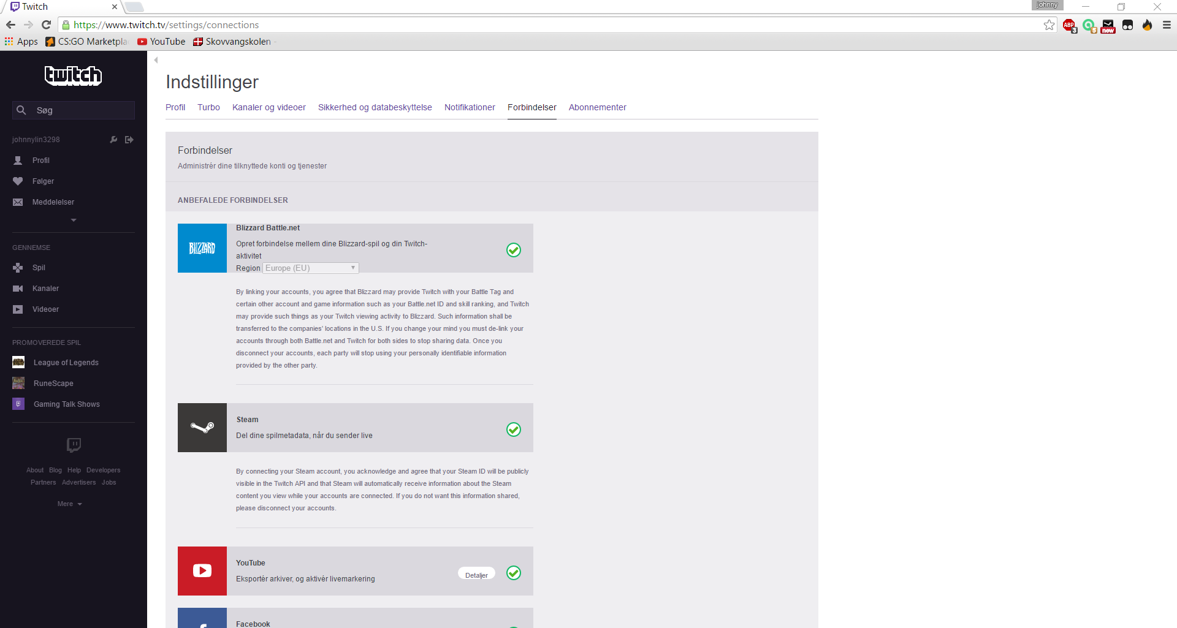Open Følger via the heart icon
This screenshot has width=1177, height=628.
[x=18, y=181]
